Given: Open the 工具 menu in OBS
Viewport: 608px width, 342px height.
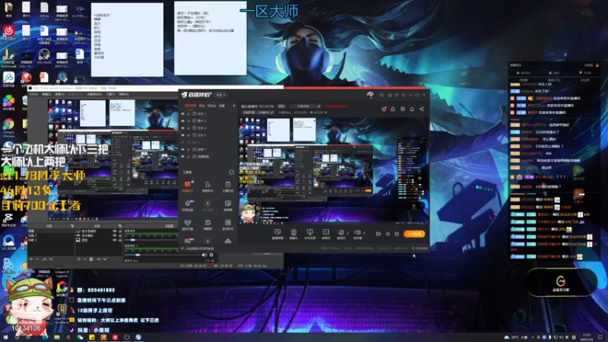Looking at the screenshot, I should [110, 94].
